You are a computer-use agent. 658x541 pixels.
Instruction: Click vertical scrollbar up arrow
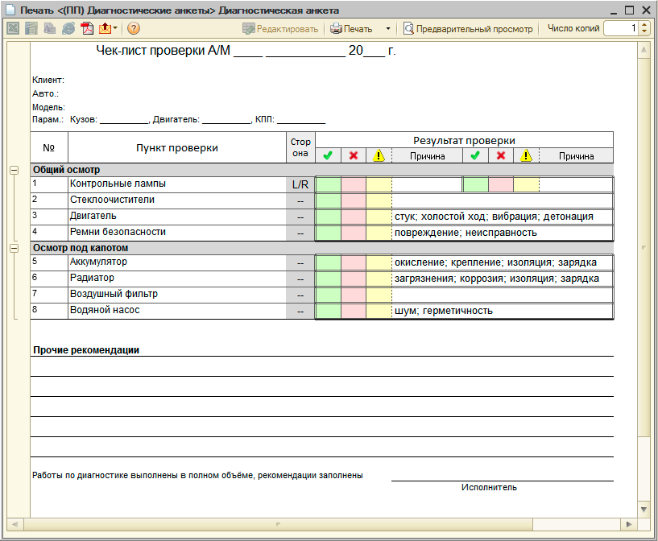click(644, 51)
